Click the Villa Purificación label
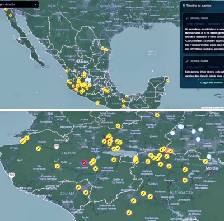The height and width of the screenshot is (221, 224). [x=39, y=167]
